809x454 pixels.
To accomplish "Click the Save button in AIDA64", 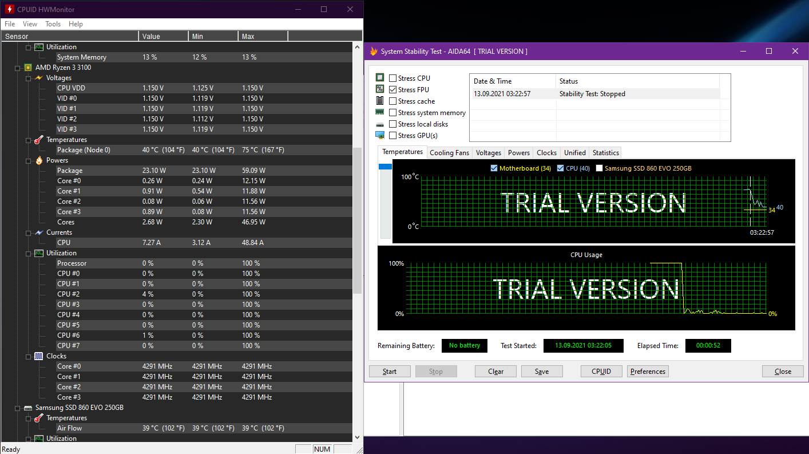I will tap(542, 372).
